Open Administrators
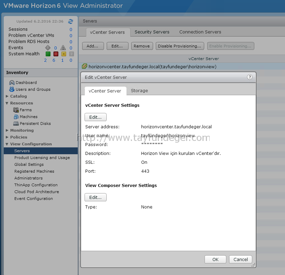 28,178
